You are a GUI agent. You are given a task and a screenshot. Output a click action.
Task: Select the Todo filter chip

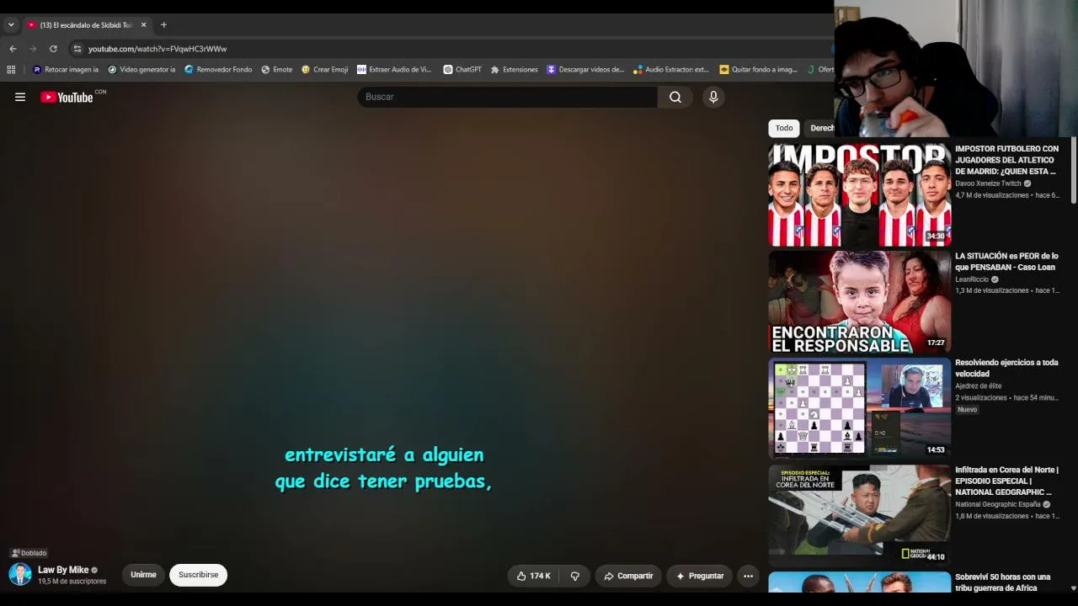coord(784,128)
